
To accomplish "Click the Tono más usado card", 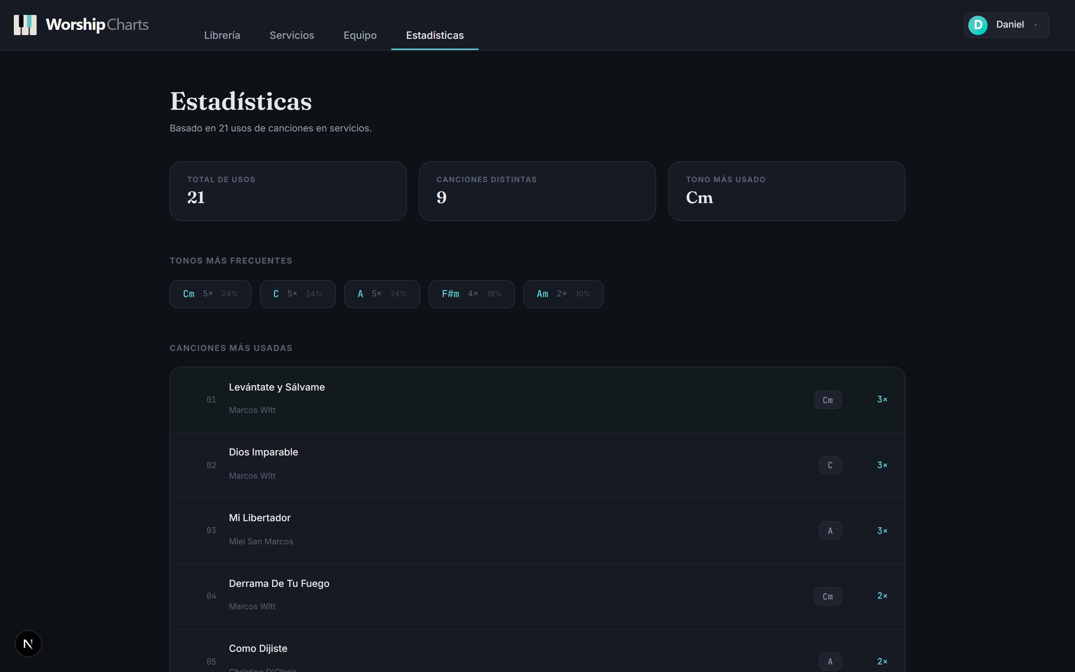I will [x=787, y=191].
